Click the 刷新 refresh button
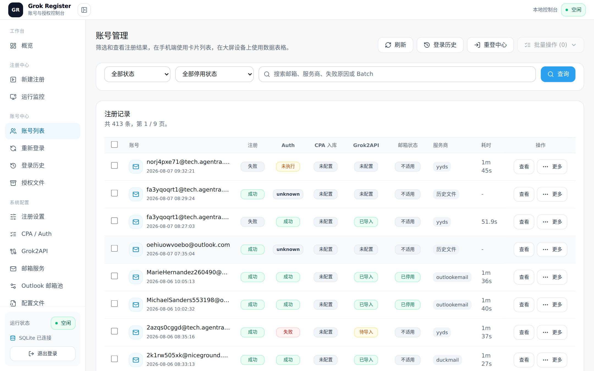The width and height of the screenshot is (594, 371). click(x=395, y=45)
